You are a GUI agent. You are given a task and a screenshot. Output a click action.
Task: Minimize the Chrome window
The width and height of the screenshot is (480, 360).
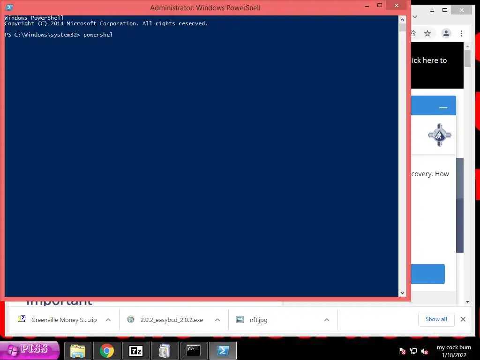tap(432, 11)
